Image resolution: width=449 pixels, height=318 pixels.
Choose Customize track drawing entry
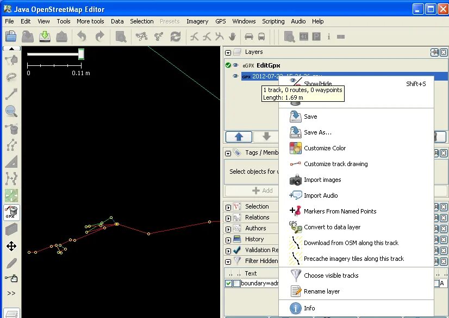pyautogui.click(x=356, y=164)
